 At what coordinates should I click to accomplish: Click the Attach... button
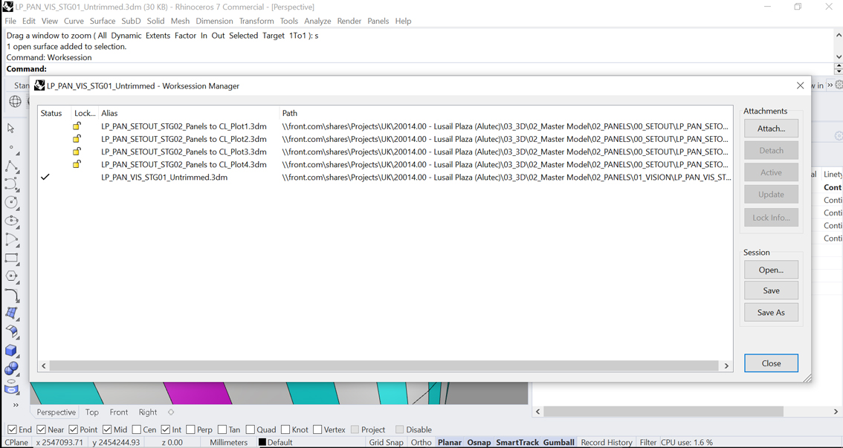(x=771, y=129)
